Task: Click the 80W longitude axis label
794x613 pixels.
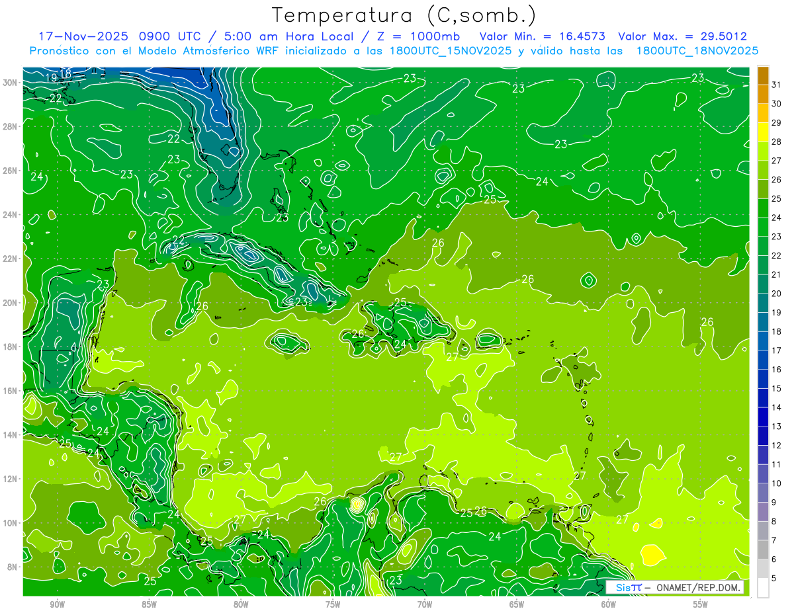Action: tap(241, 604)
